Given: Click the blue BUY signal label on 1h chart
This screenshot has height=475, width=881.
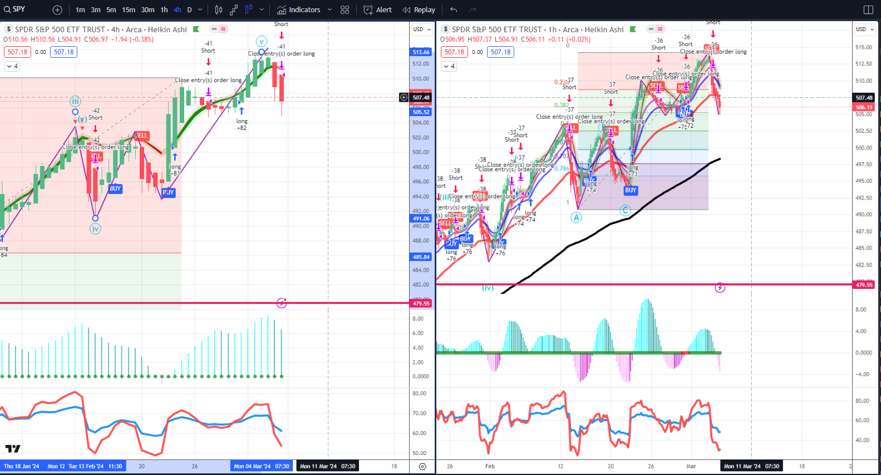Looking at the screenshot, I should pyautogui.click(x=630, y=190).
